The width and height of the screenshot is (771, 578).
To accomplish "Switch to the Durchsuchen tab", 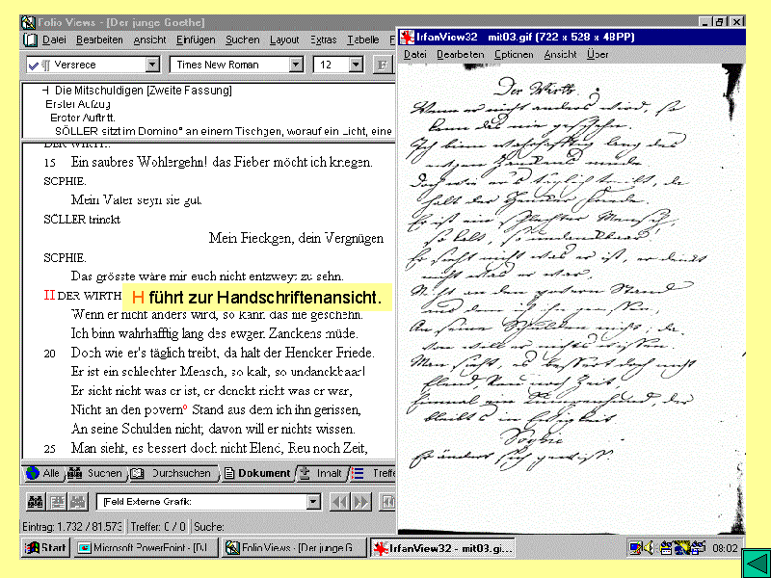I will point(173,473).
